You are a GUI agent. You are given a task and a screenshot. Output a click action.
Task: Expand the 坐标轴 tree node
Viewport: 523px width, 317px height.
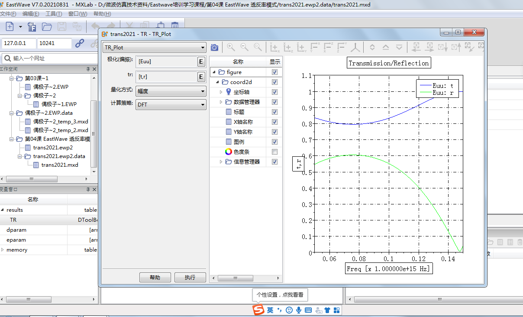pos(221,92)
